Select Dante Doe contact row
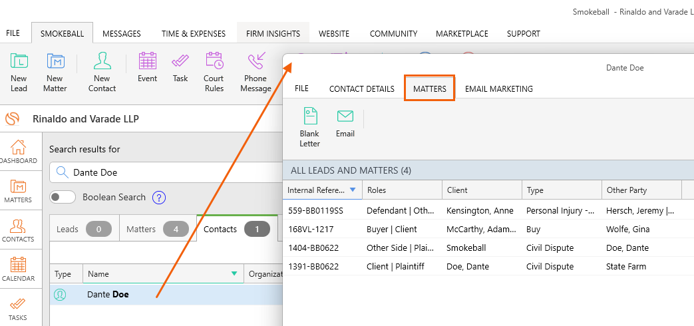Image resolution: width=694 pixels, height=326 pixels. (x=166, y=294)
